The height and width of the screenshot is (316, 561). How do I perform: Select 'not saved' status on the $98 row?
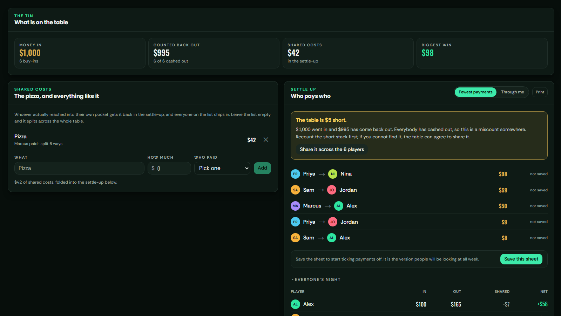click(x=539, y=174)
